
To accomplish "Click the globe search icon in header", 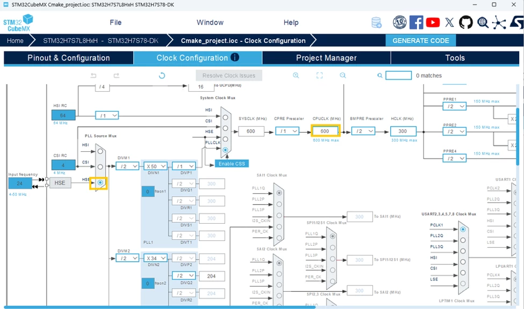I will point(483,23).
